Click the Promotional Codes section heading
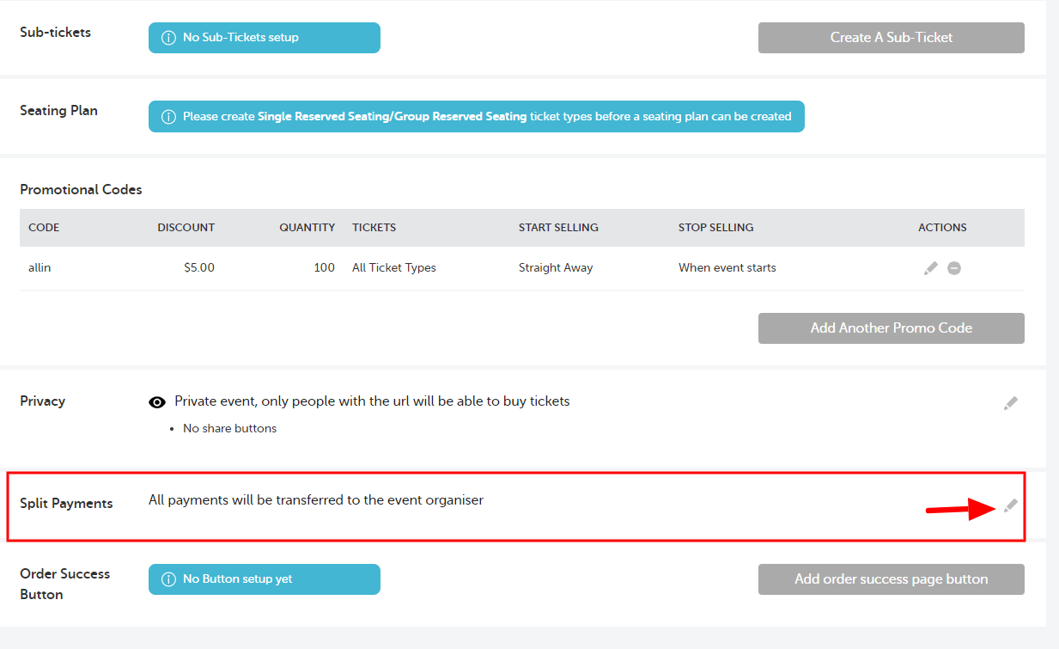 [81, 189]
